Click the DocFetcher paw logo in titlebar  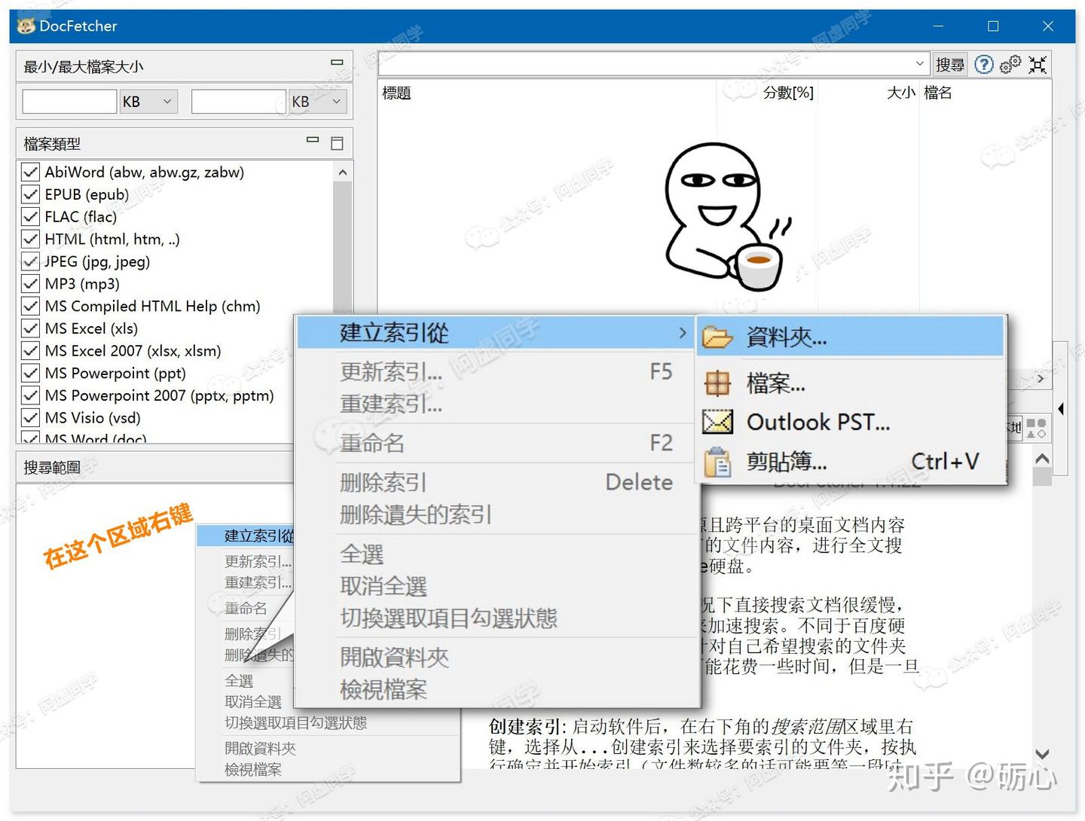tap(27, 26)
